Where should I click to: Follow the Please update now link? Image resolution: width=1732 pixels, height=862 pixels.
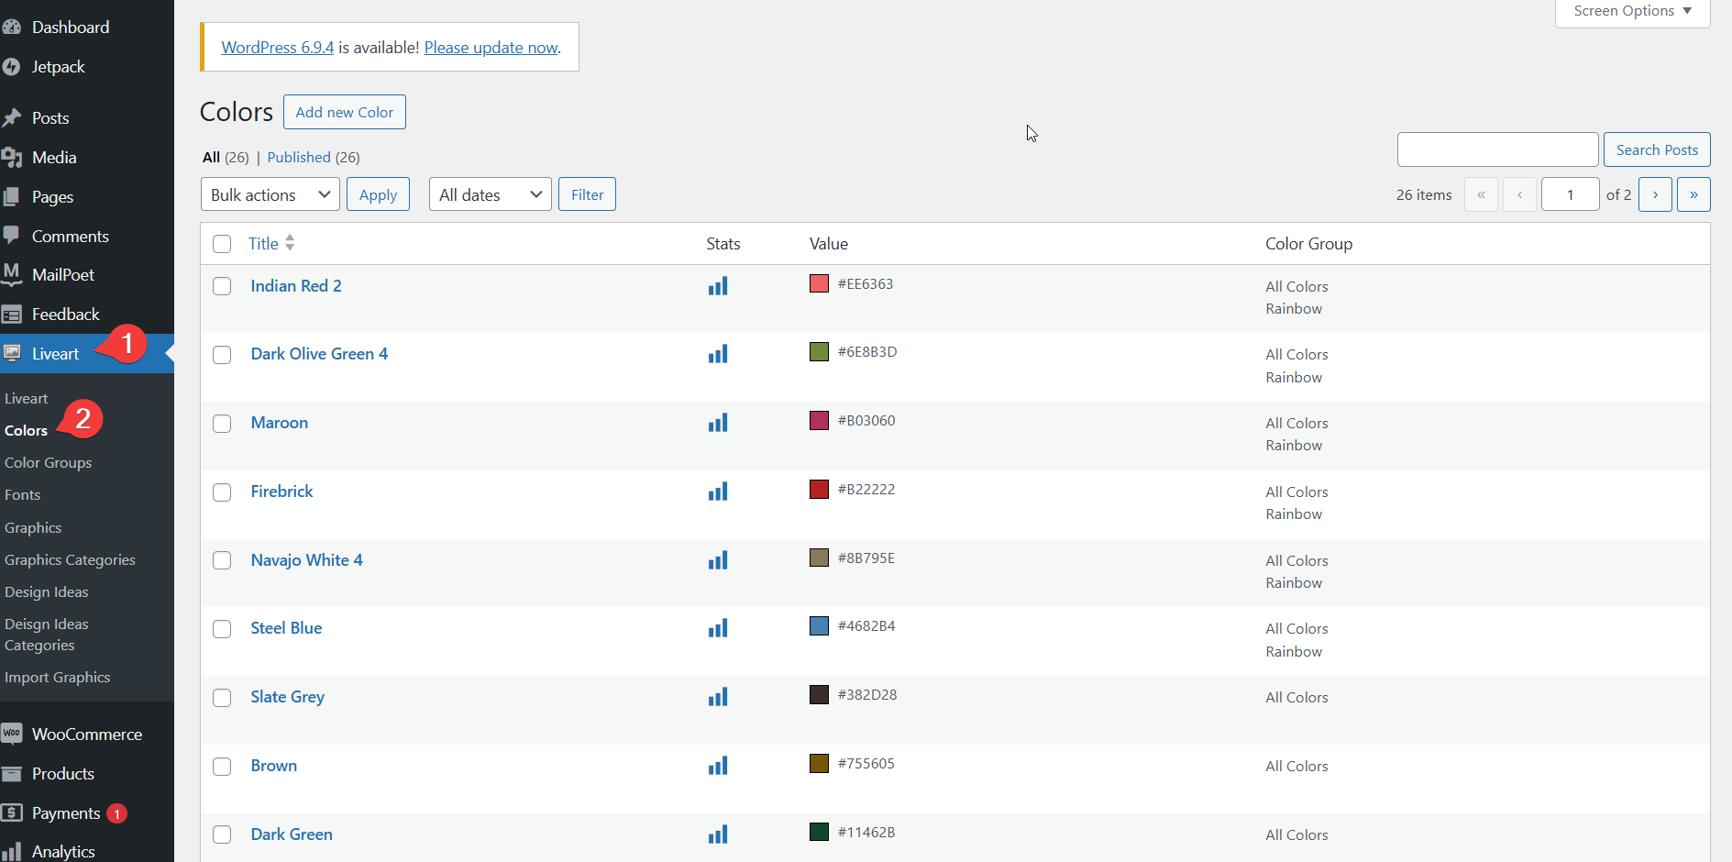click(x=491, y=47)
